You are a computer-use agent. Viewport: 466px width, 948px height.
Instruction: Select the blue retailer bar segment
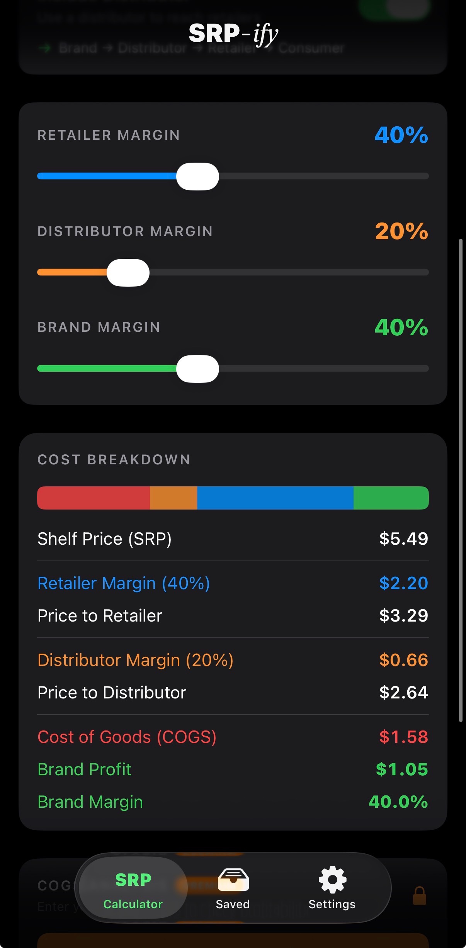(275, 498)
